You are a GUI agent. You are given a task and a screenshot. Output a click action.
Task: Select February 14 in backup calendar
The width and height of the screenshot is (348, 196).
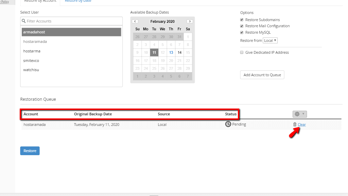(179, 52)
